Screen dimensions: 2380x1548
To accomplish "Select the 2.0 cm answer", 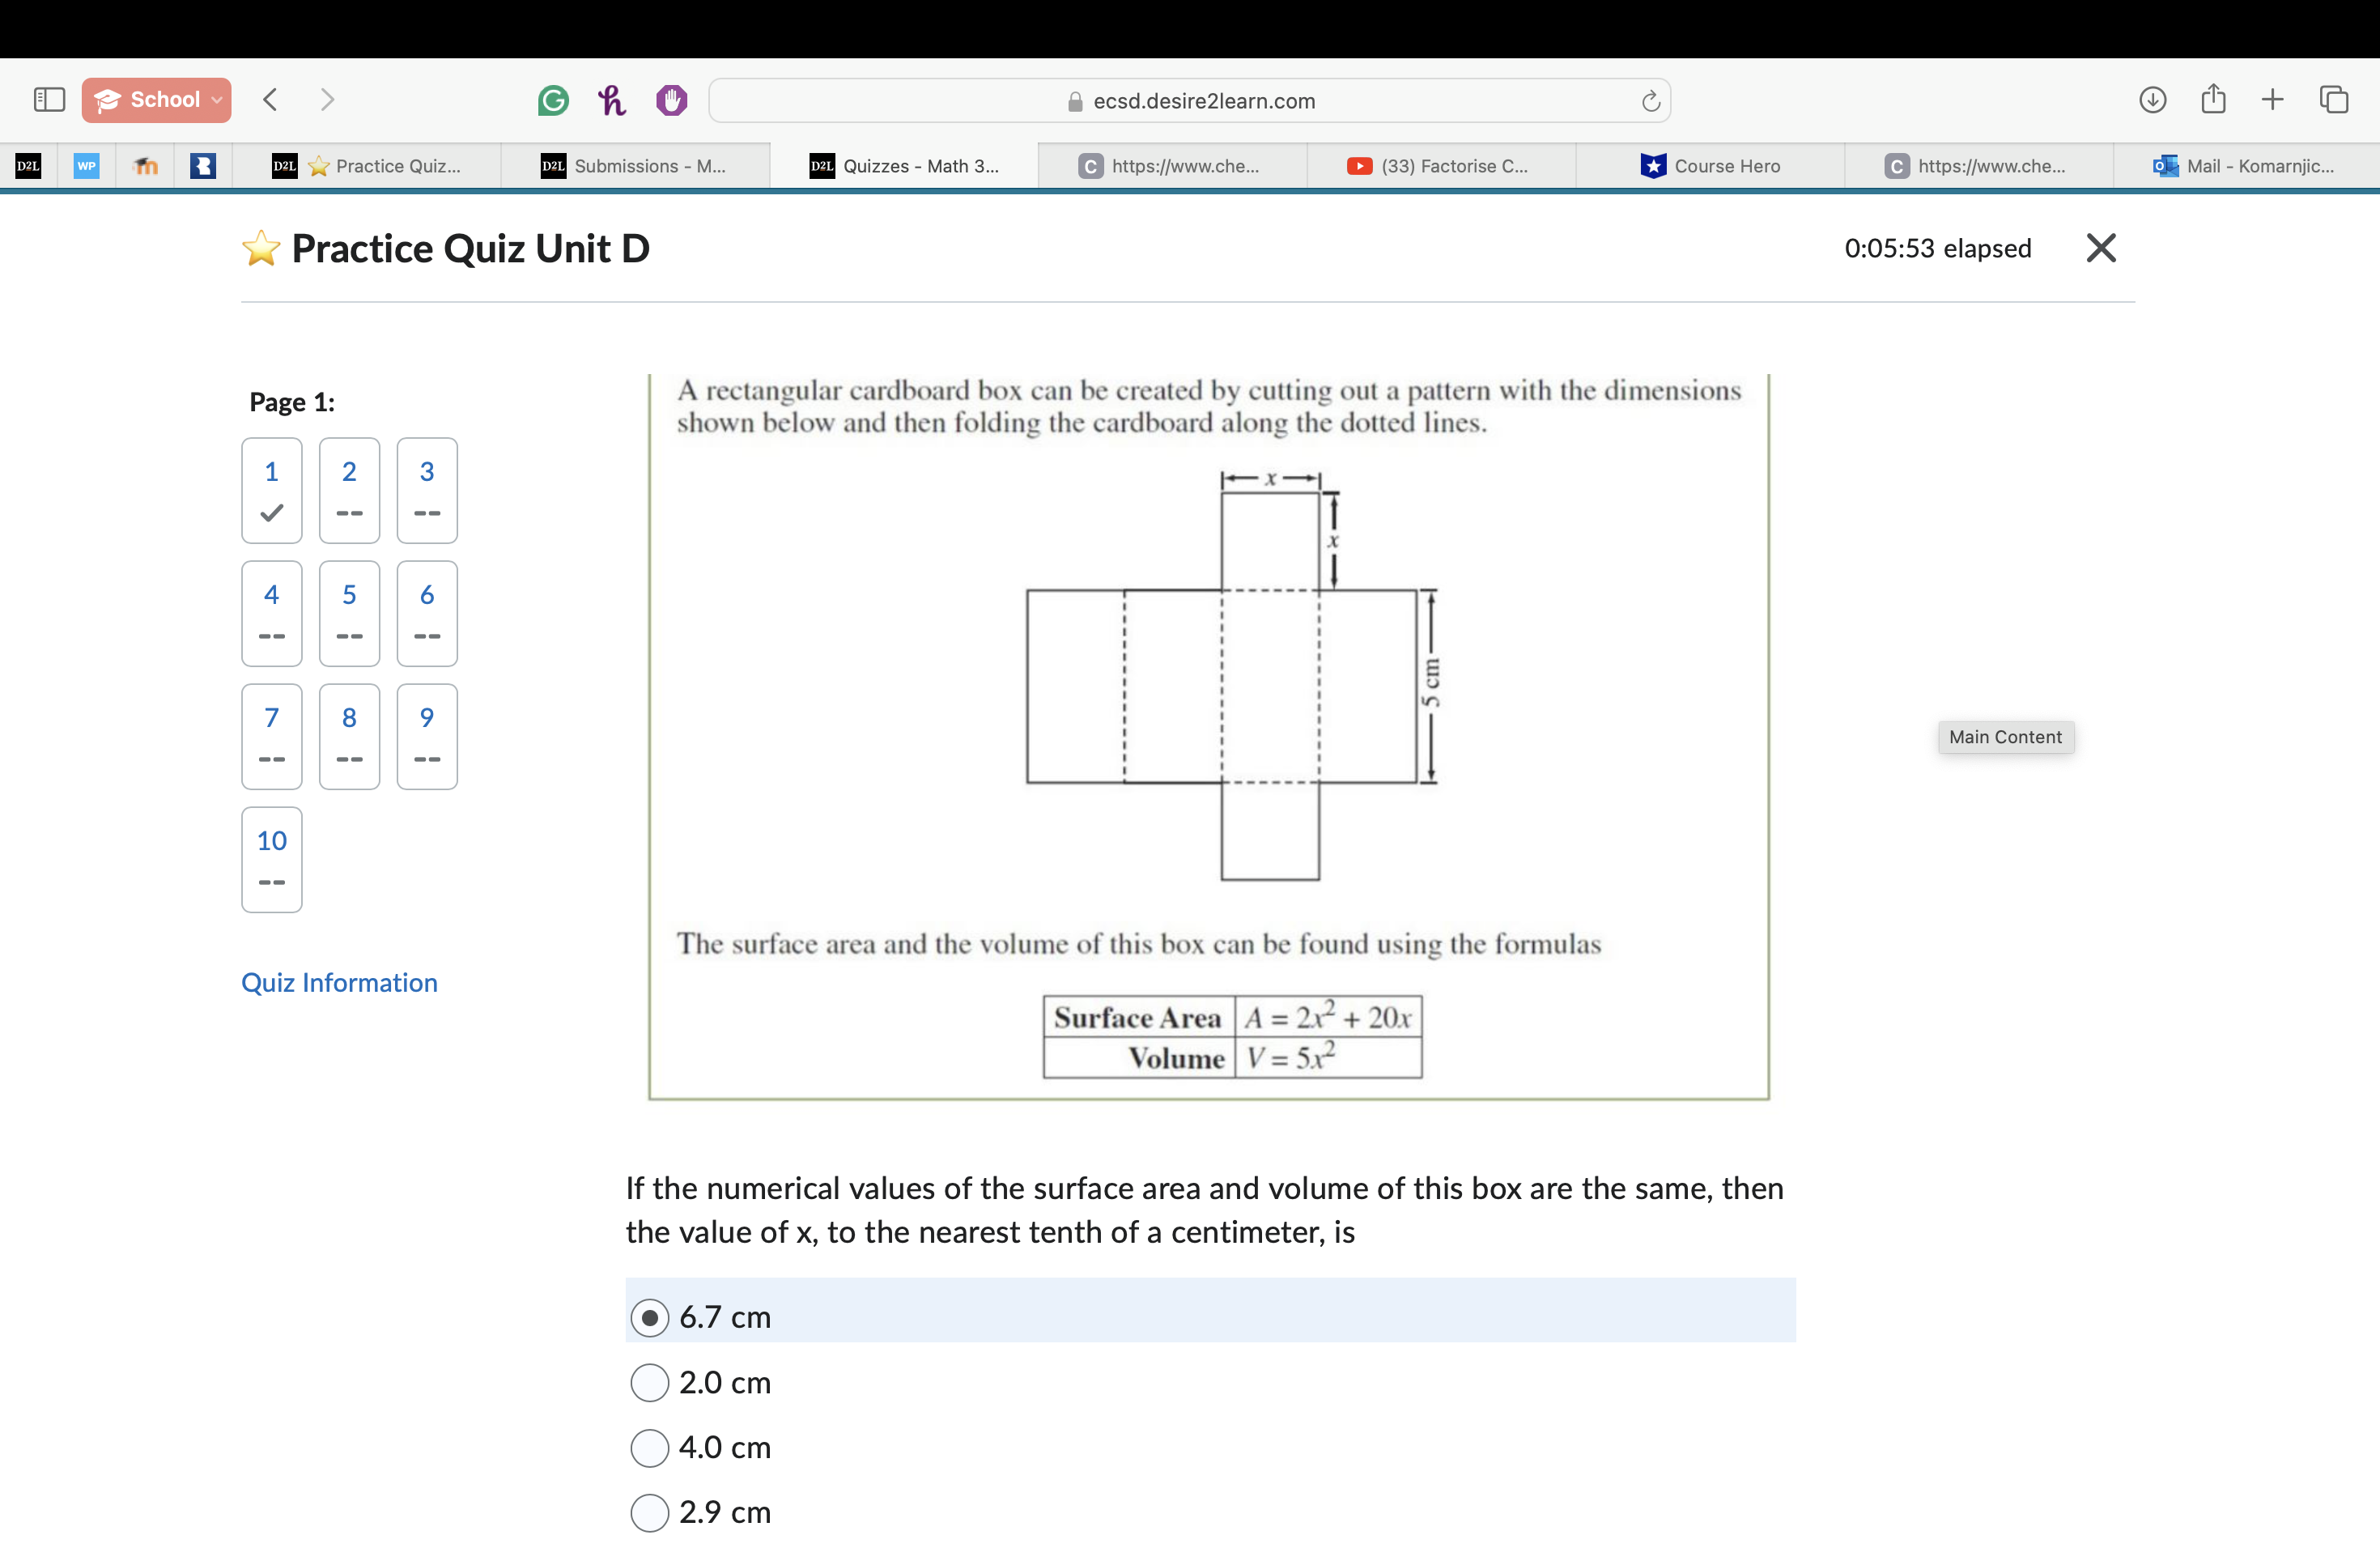I will (x=650, y=1382).
